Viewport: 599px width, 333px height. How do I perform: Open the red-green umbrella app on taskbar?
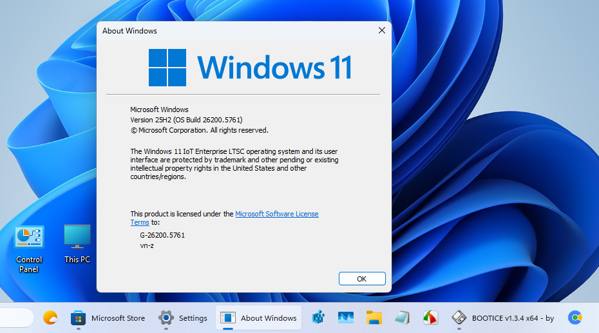click(x=430, y=318)
